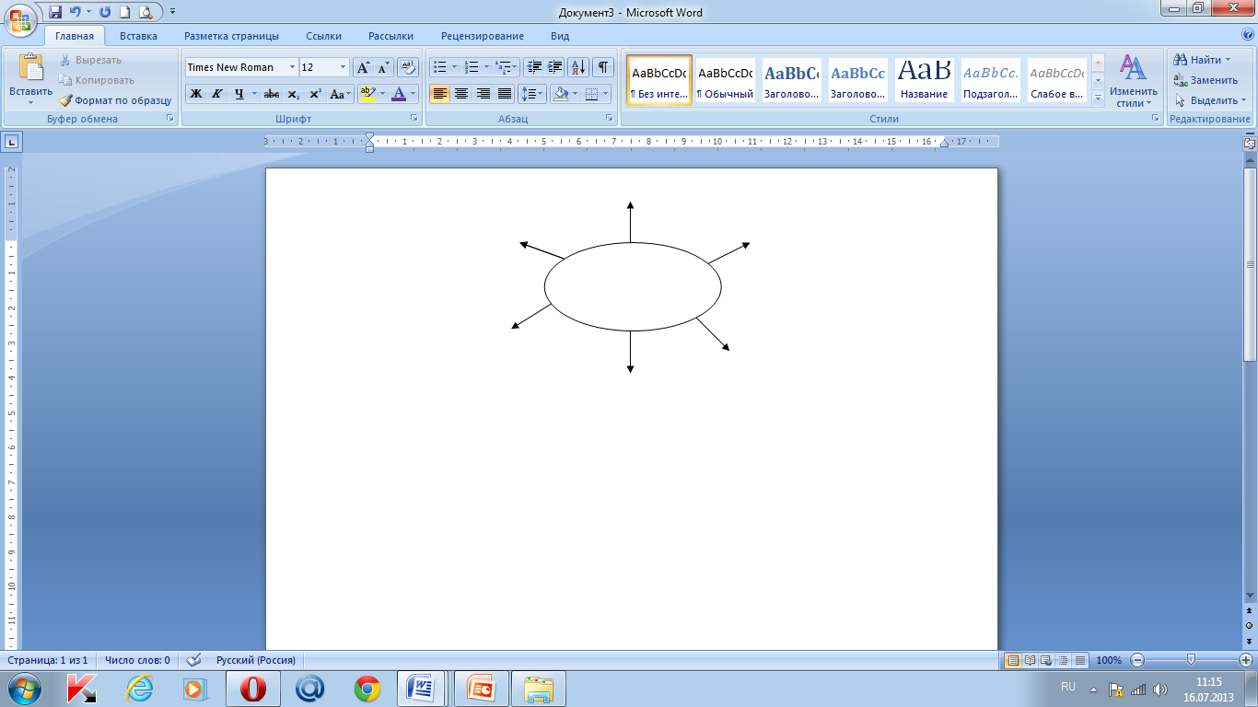1258x707 pixels.
Task: Decrease paragraph indent
Action: coord(535,67)
